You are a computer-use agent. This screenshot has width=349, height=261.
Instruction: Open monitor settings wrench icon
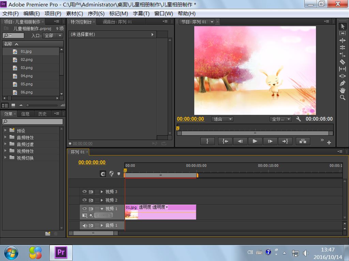pyautogui.click(x=299, y=119)
